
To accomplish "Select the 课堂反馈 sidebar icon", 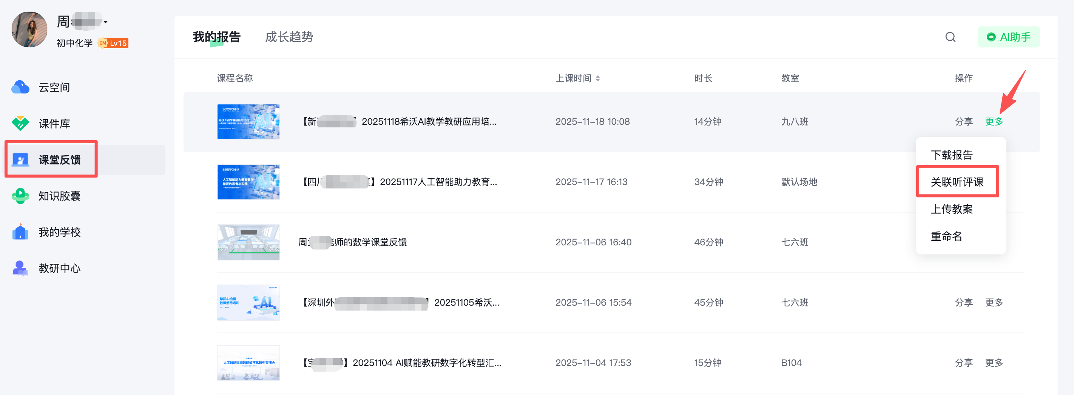I will [20, 160].
